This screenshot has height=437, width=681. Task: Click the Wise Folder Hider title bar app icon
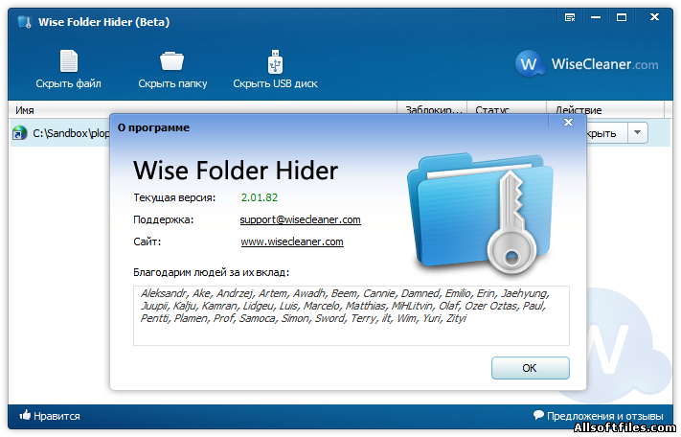24,22
